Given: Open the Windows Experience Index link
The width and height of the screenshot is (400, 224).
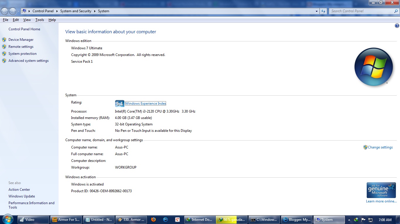Looking at the screenshot, I should (x=146, y=104).
